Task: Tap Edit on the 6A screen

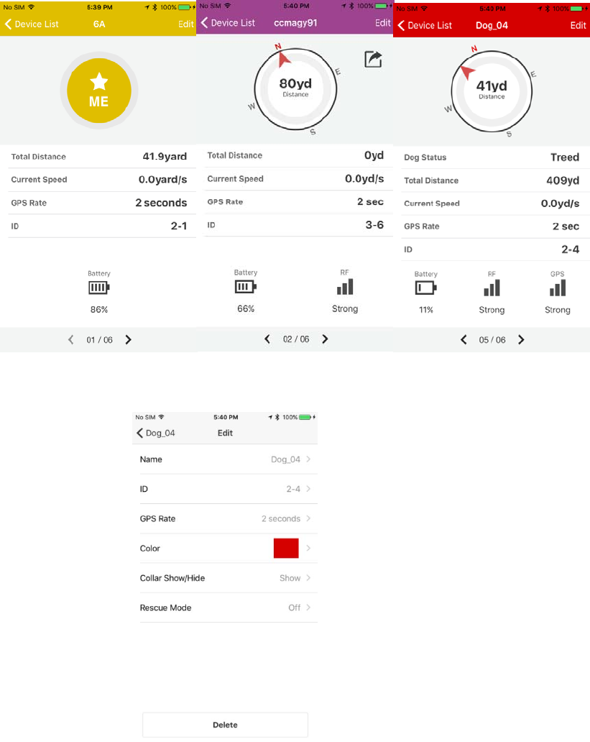Action: [186, 24]
